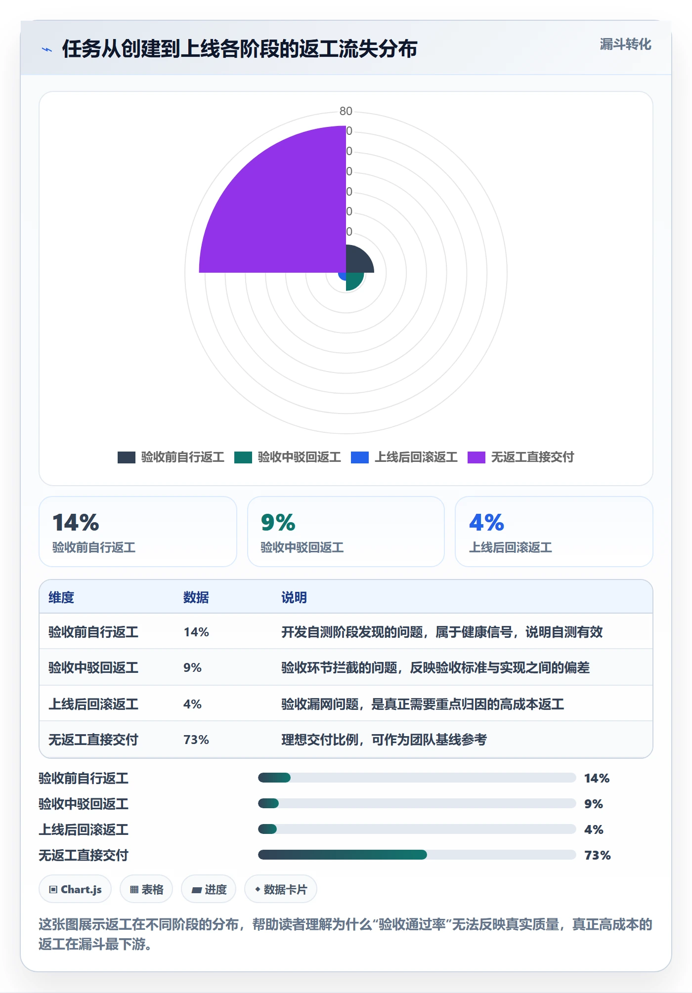The image size is (692, 993).
Task: Click the 说明 column header
Action: [x=294, y=597]
